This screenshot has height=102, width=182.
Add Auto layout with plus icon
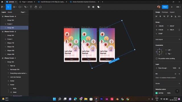pos(179,39)
